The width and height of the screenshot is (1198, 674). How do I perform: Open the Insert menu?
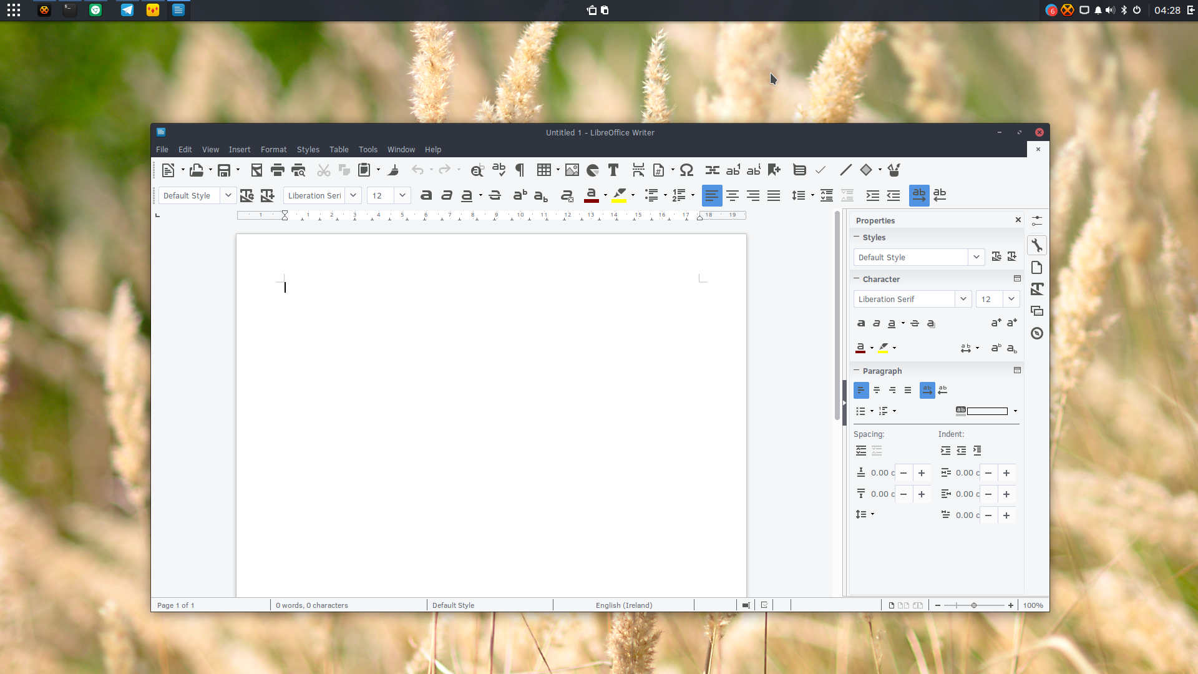point(240,150)
